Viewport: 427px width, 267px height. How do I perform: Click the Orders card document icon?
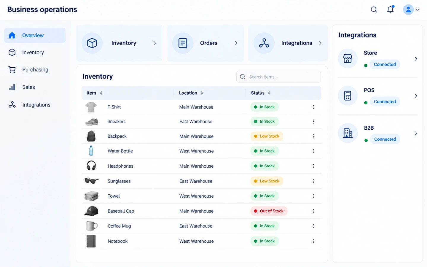click(183, 43)
